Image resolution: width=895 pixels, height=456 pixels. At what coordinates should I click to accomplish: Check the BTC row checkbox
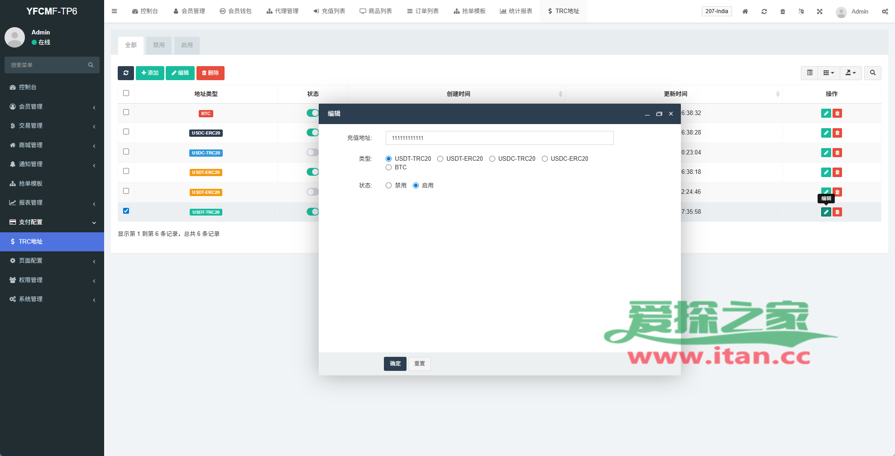[x=126, y=112]
